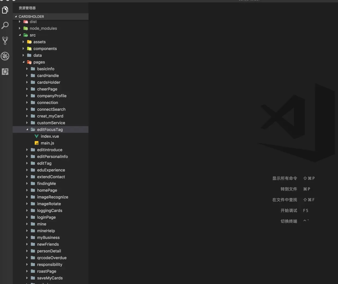Viewport: 338px width, 284px height.
Task: Expand the homePage folder arrow
Action: tap(27, 190)
